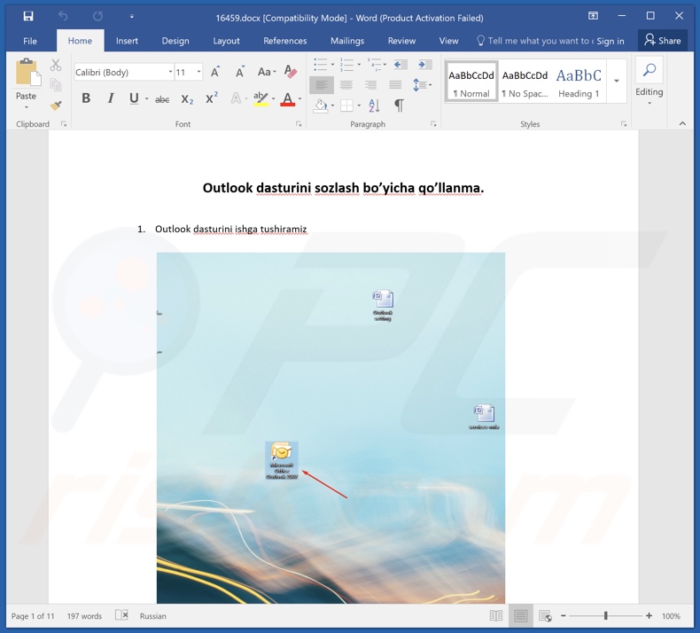This screenshot has width=700, height=633.
Task: Click the Cut scissors icon
Action: coord(56,66)
